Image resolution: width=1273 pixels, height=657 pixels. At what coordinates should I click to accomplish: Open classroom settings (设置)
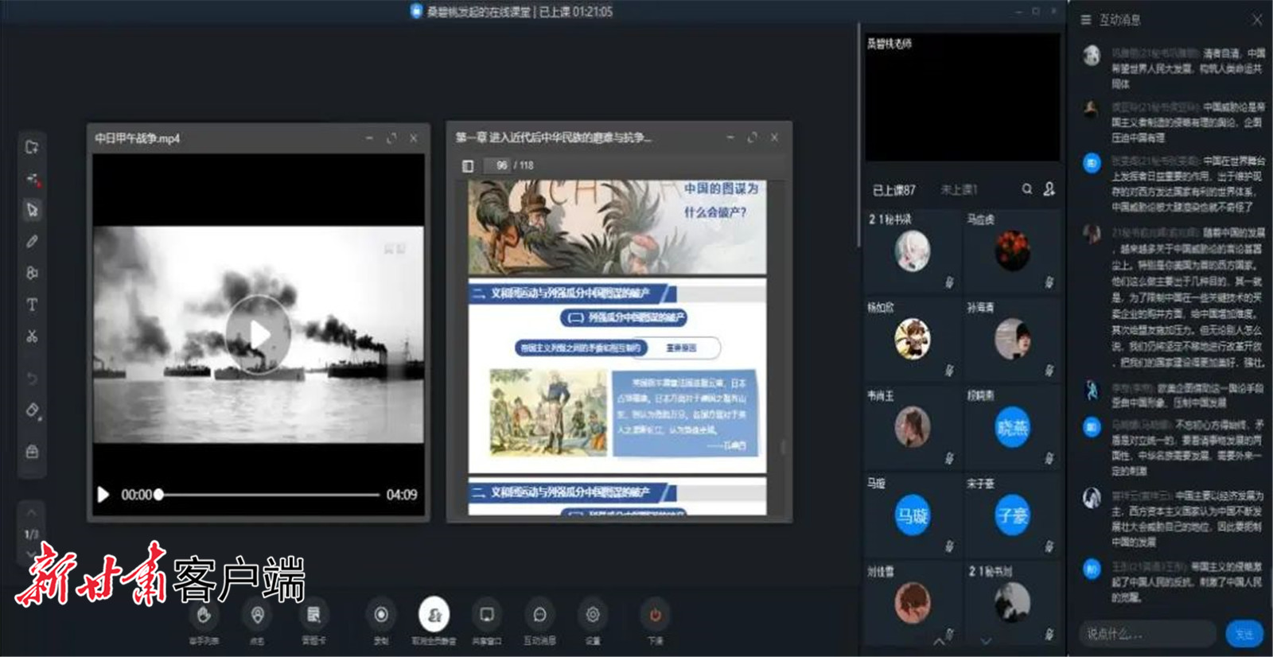593,621
